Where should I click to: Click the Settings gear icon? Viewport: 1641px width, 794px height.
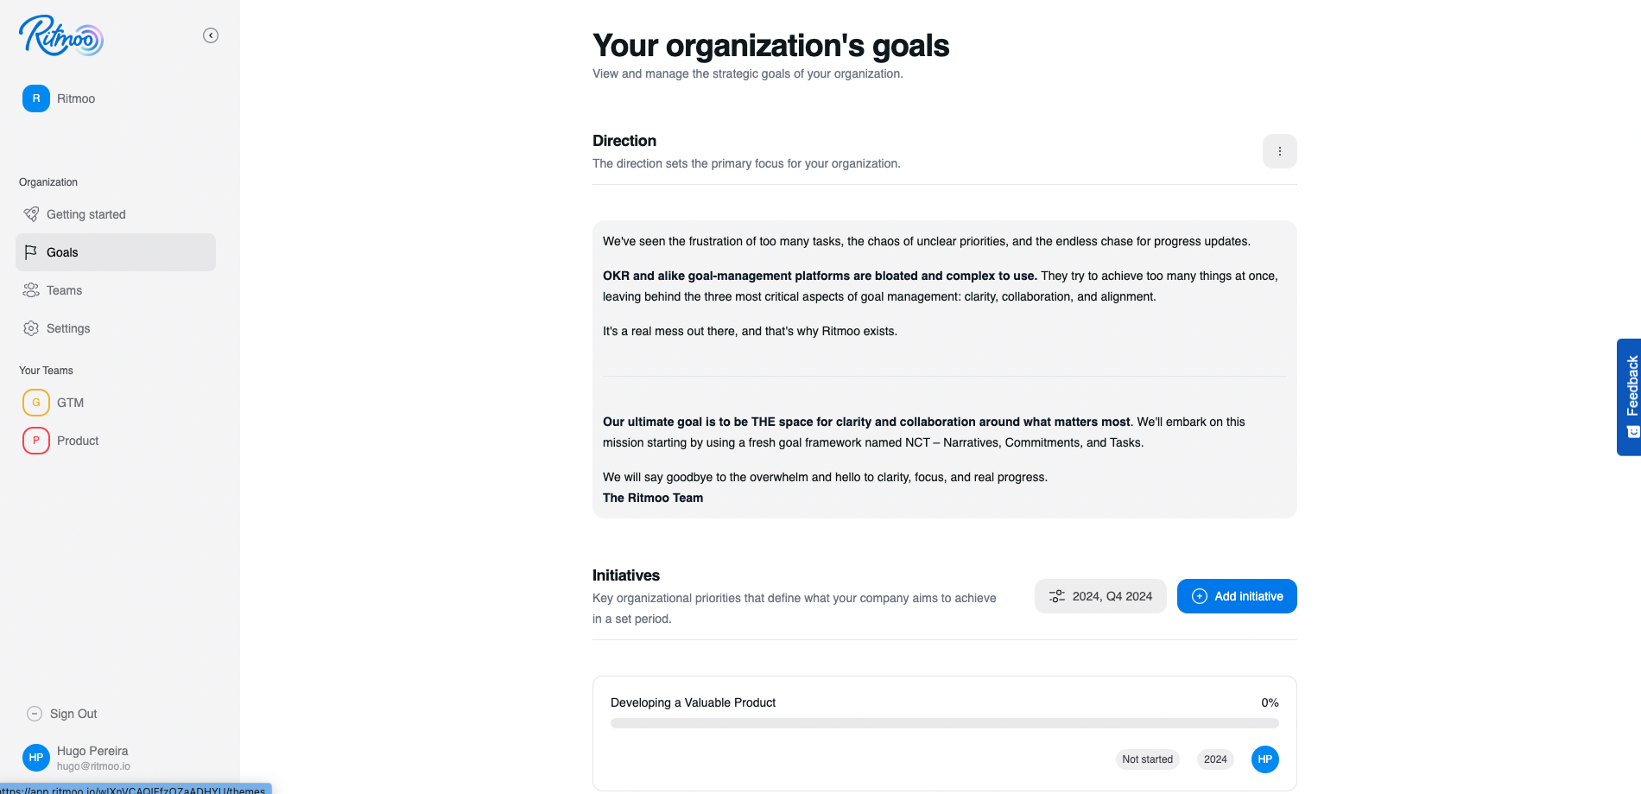pos(31,328)
